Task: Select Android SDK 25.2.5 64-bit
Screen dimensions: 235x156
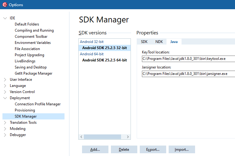Action: pos(104,60)
